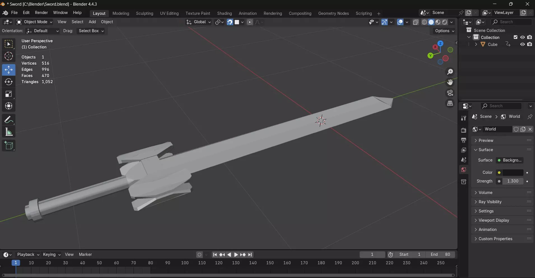Disable Cube in renders camera icon

[x=529, y=44]
